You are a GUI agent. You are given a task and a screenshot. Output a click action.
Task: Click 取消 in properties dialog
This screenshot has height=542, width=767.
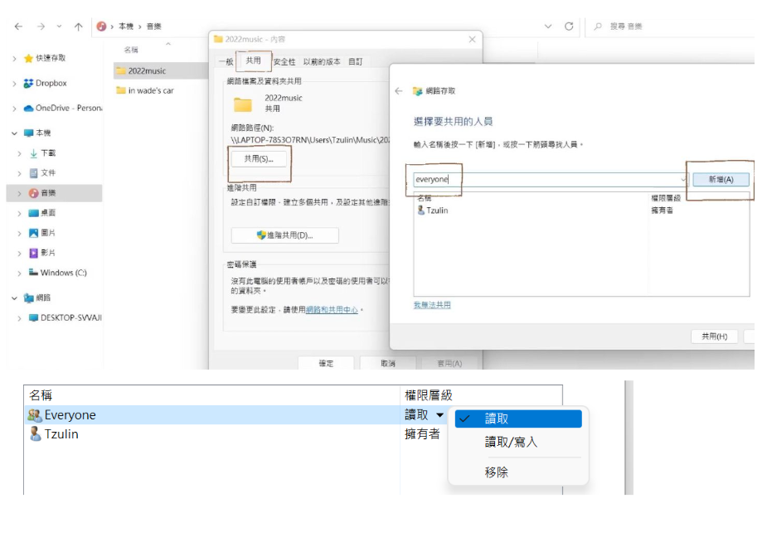click(388, 363)
